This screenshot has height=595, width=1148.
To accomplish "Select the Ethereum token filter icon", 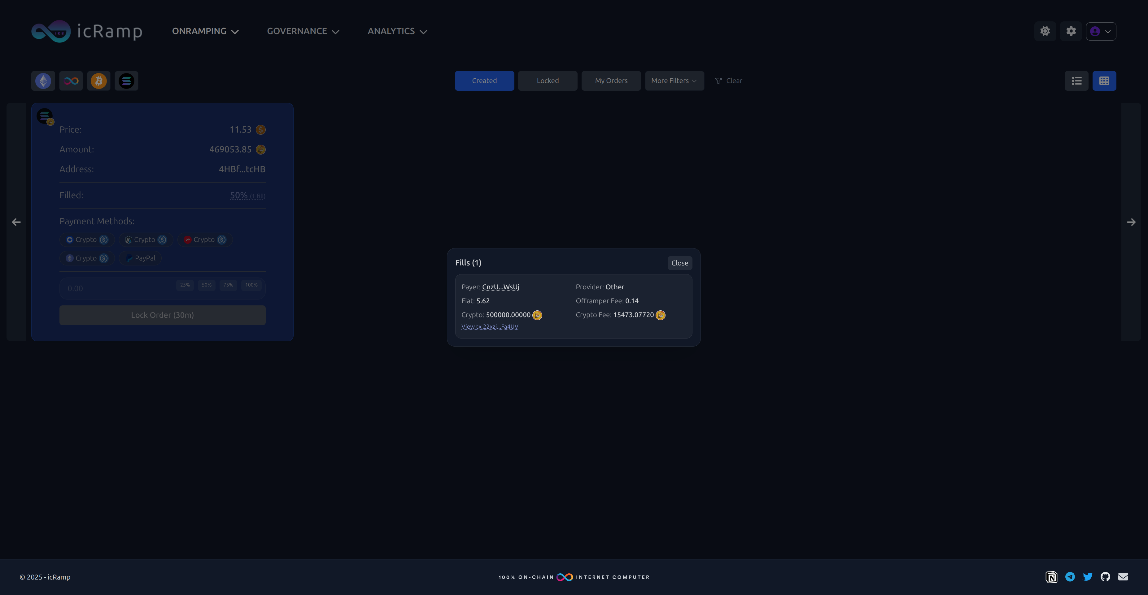I will (43, 81).
